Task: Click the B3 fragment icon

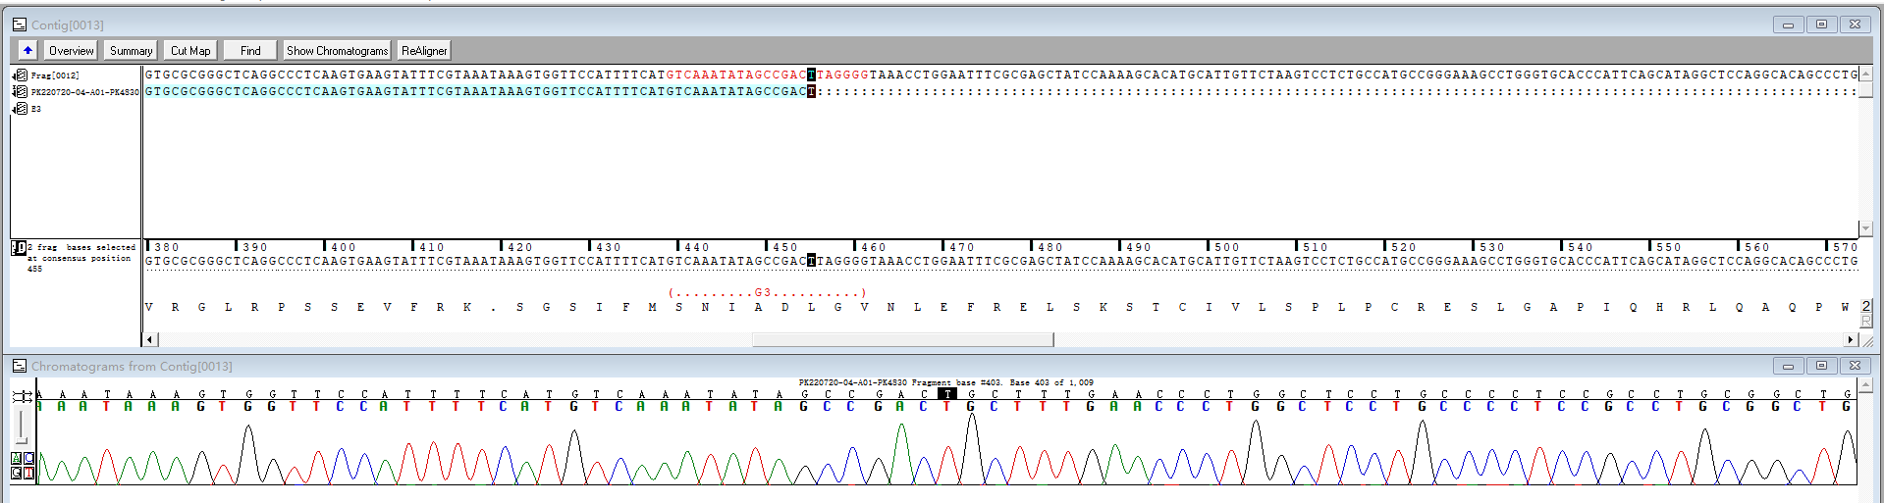Action: (x=20, y=108)
